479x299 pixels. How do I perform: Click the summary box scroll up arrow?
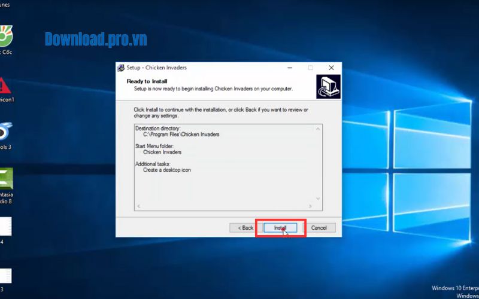pos(318,129)
